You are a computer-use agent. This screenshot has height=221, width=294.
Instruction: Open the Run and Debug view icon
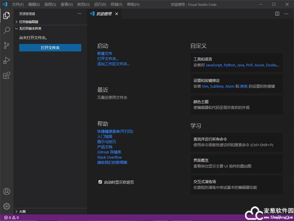(6, 60)
